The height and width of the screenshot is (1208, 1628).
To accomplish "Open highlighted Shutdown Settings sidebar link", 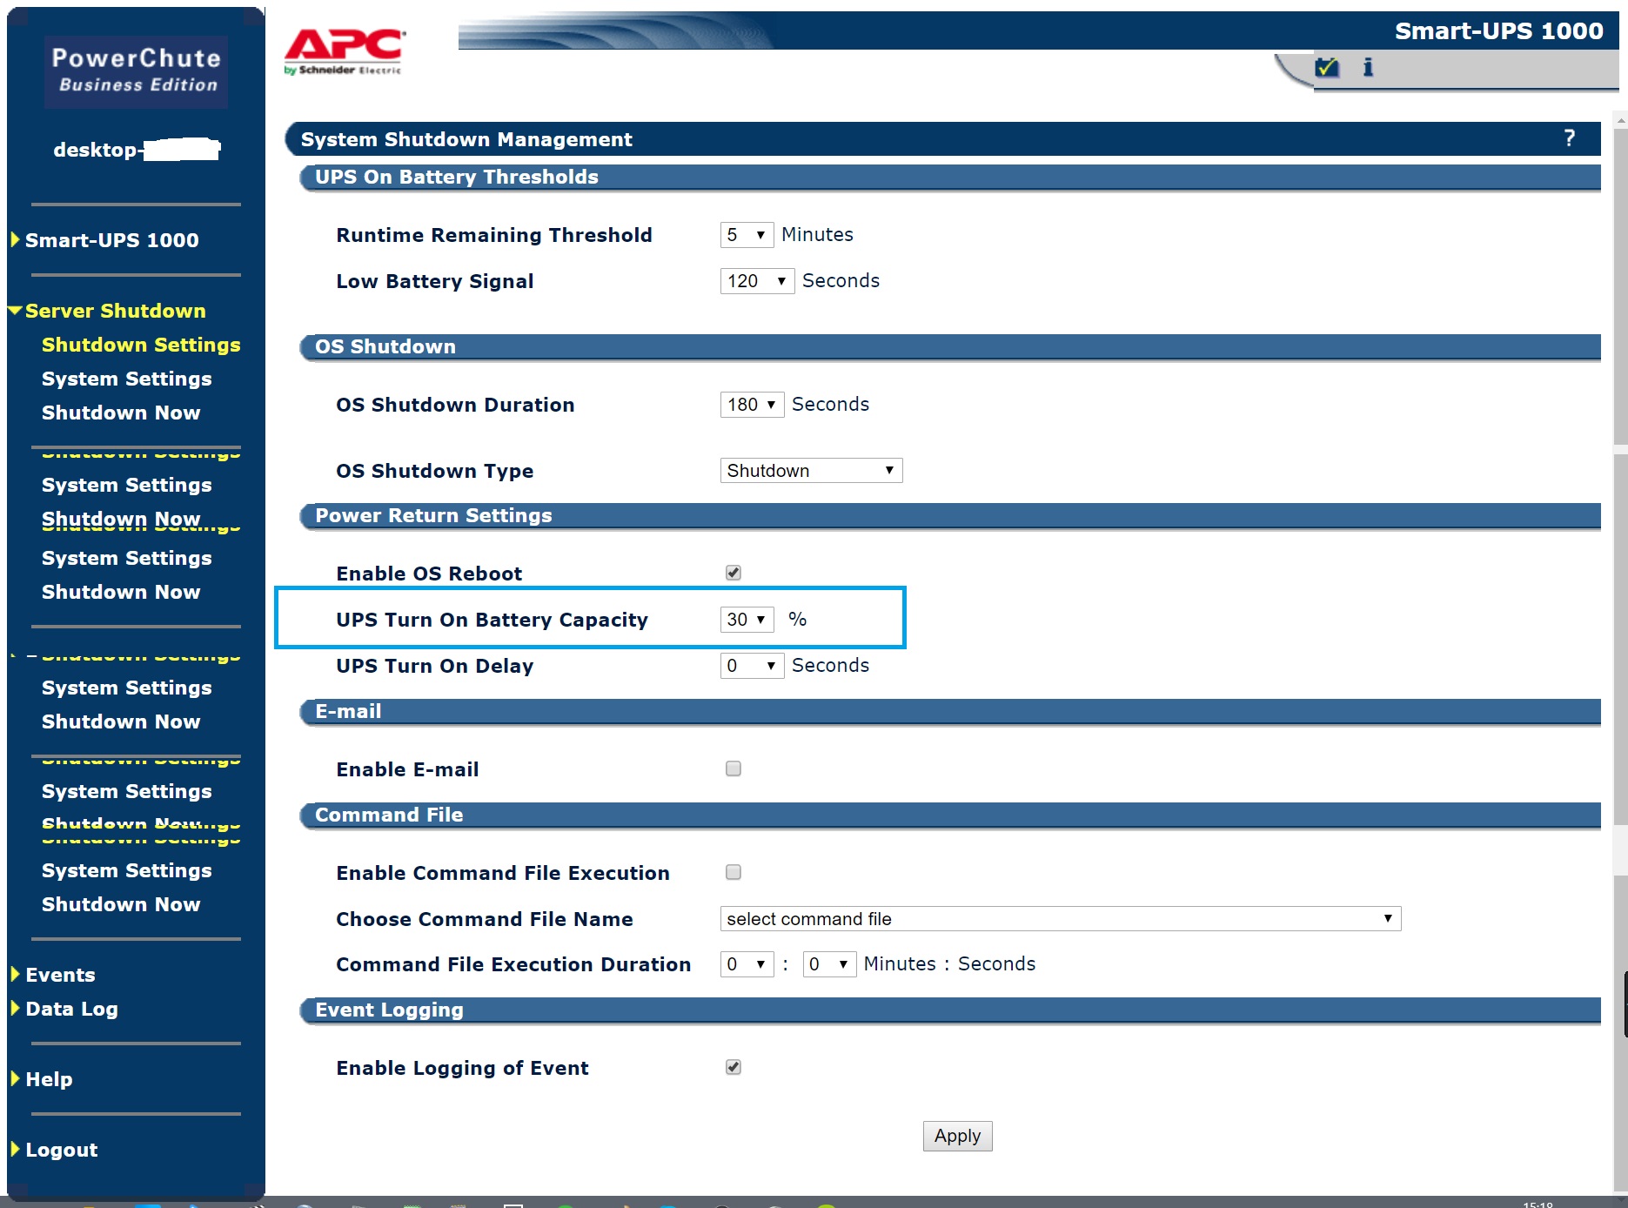I will 141,345.
